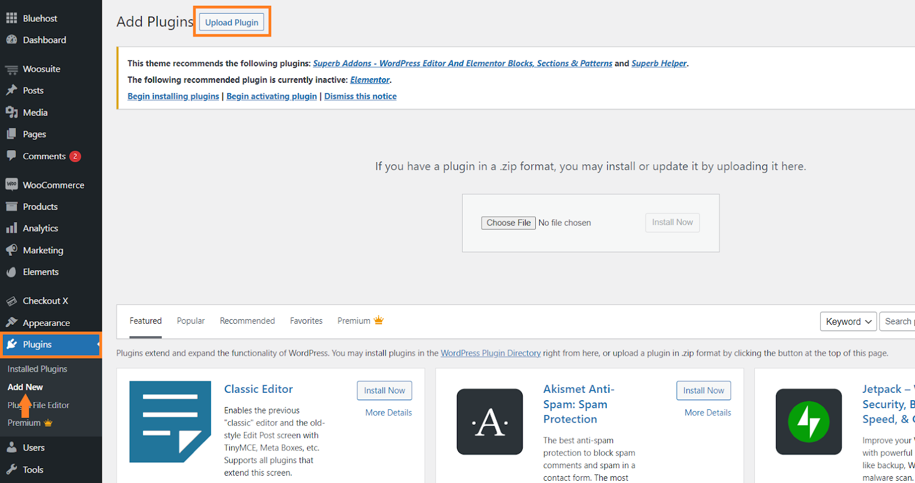Install the Classic Editor plugin
The image size is (915, 483).
[x=384, y=391]
